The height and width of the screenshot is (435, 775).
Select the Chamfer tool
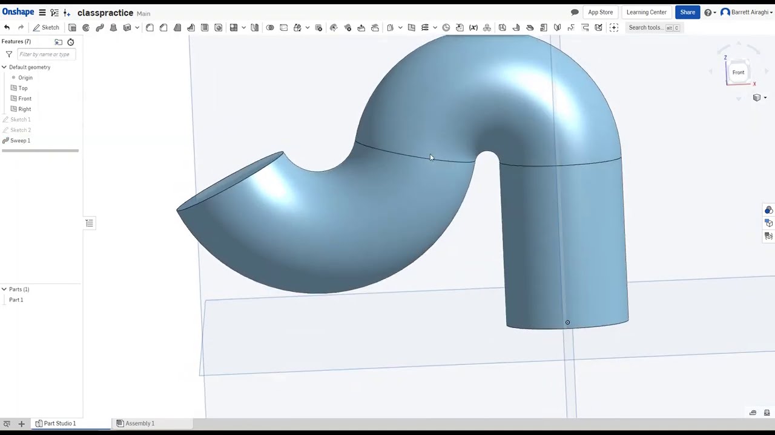(x=163, y=28)
